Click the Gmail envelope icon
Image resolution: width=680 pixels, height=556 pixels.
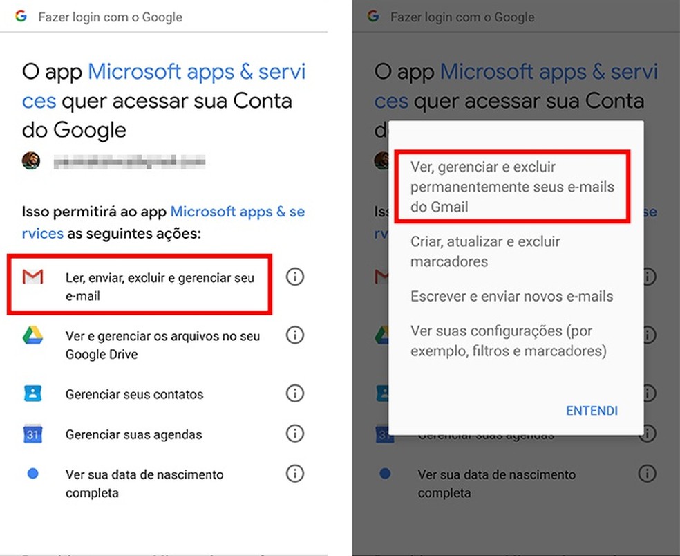(x=32, y=278)
